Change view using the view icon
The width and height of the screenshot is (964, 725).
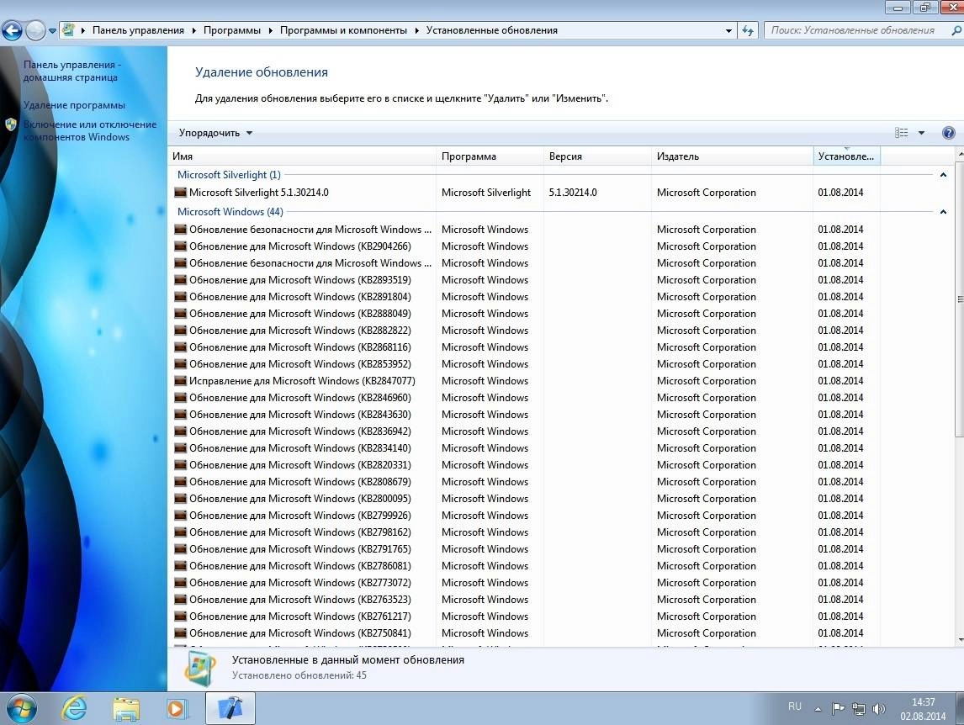tap(901, 133)
